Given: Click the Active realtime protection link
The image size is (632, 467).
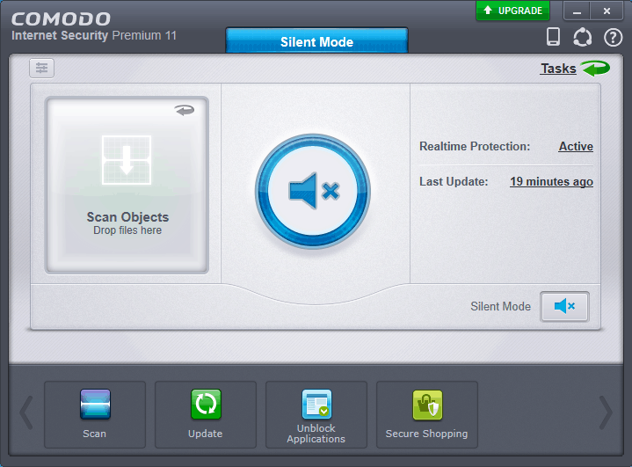Looking at the screenshot, I should click(576, 147).
